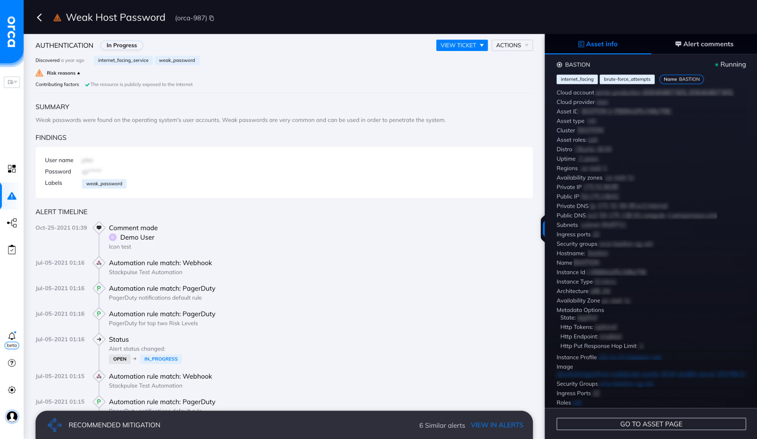Open the Dashboard icon in sidebar
Image resolution: width=757 pixels, height=439 pixels.
pyautogui.click(x=12, y=169)
